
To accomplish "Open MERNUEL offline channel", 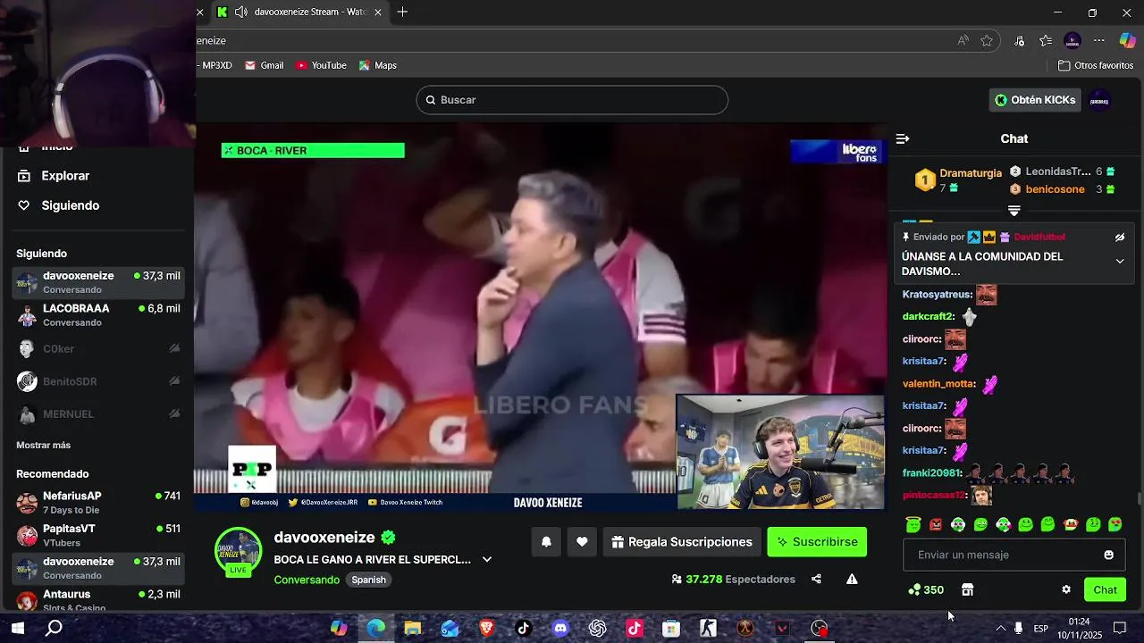I will click(x=98, y=414).
